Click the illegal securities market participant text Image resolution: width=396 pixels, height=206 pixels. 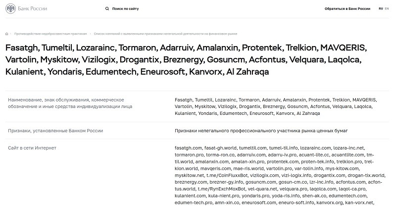(261, 131)
